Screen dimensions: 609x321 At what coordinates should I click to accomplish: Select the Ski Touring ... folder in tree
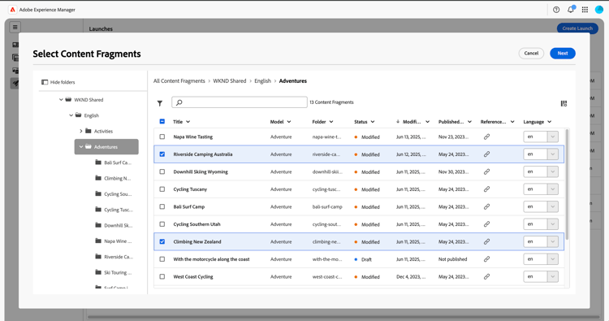(114, 272)
